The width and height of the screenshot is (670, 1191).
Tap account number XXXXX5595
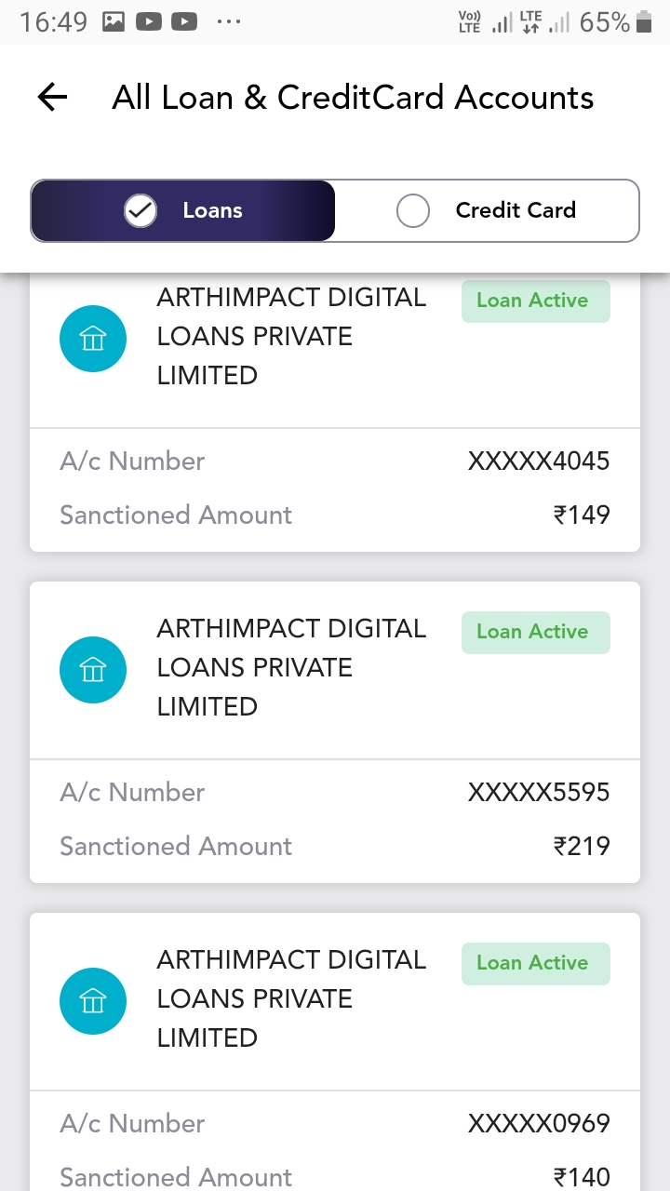coord(538,793)
